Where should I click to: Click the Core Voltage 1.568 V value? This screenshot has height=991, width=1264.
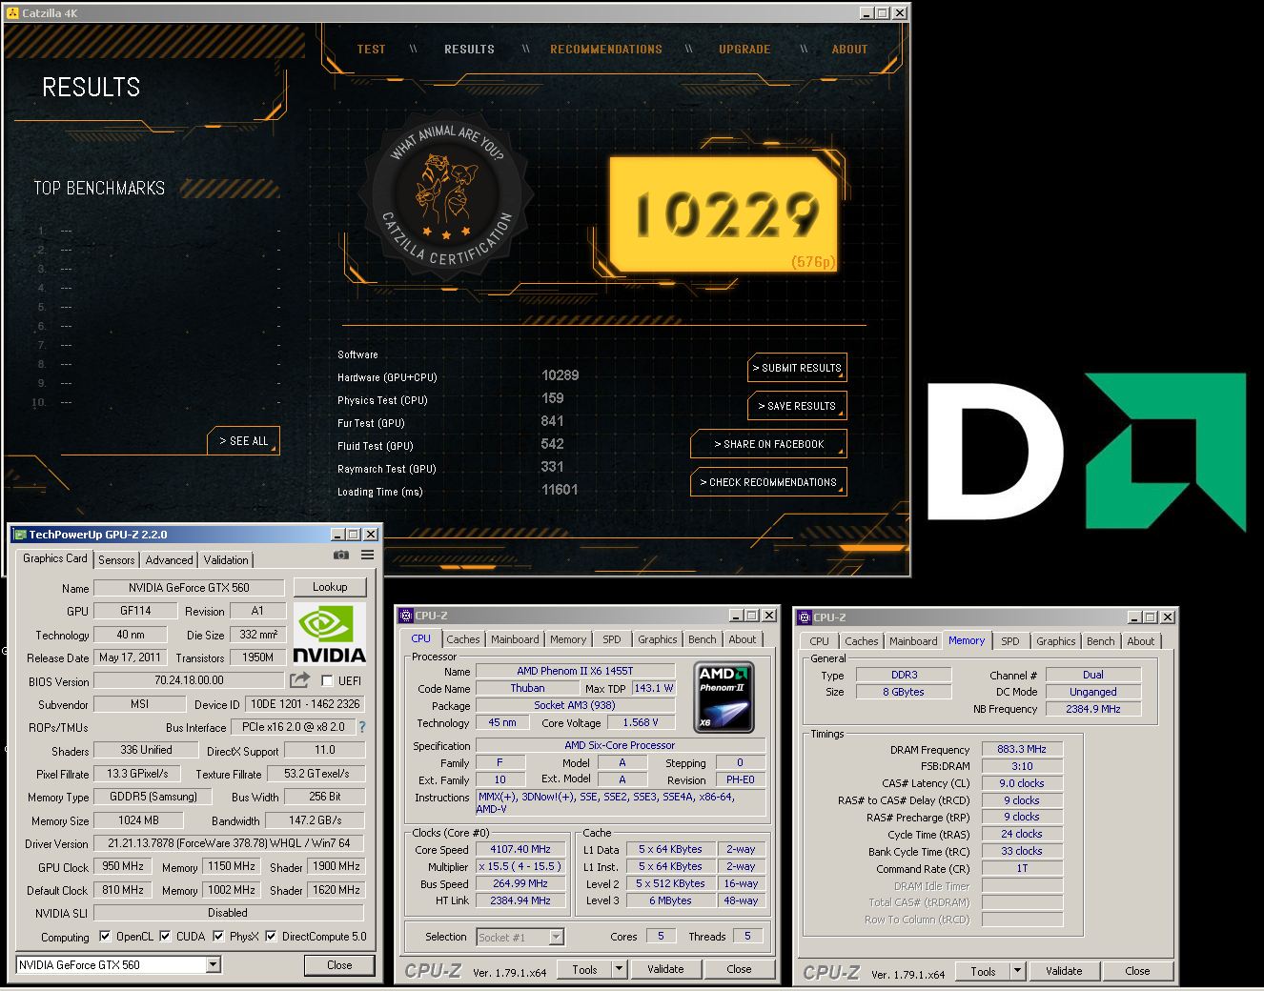pos(641,722)
